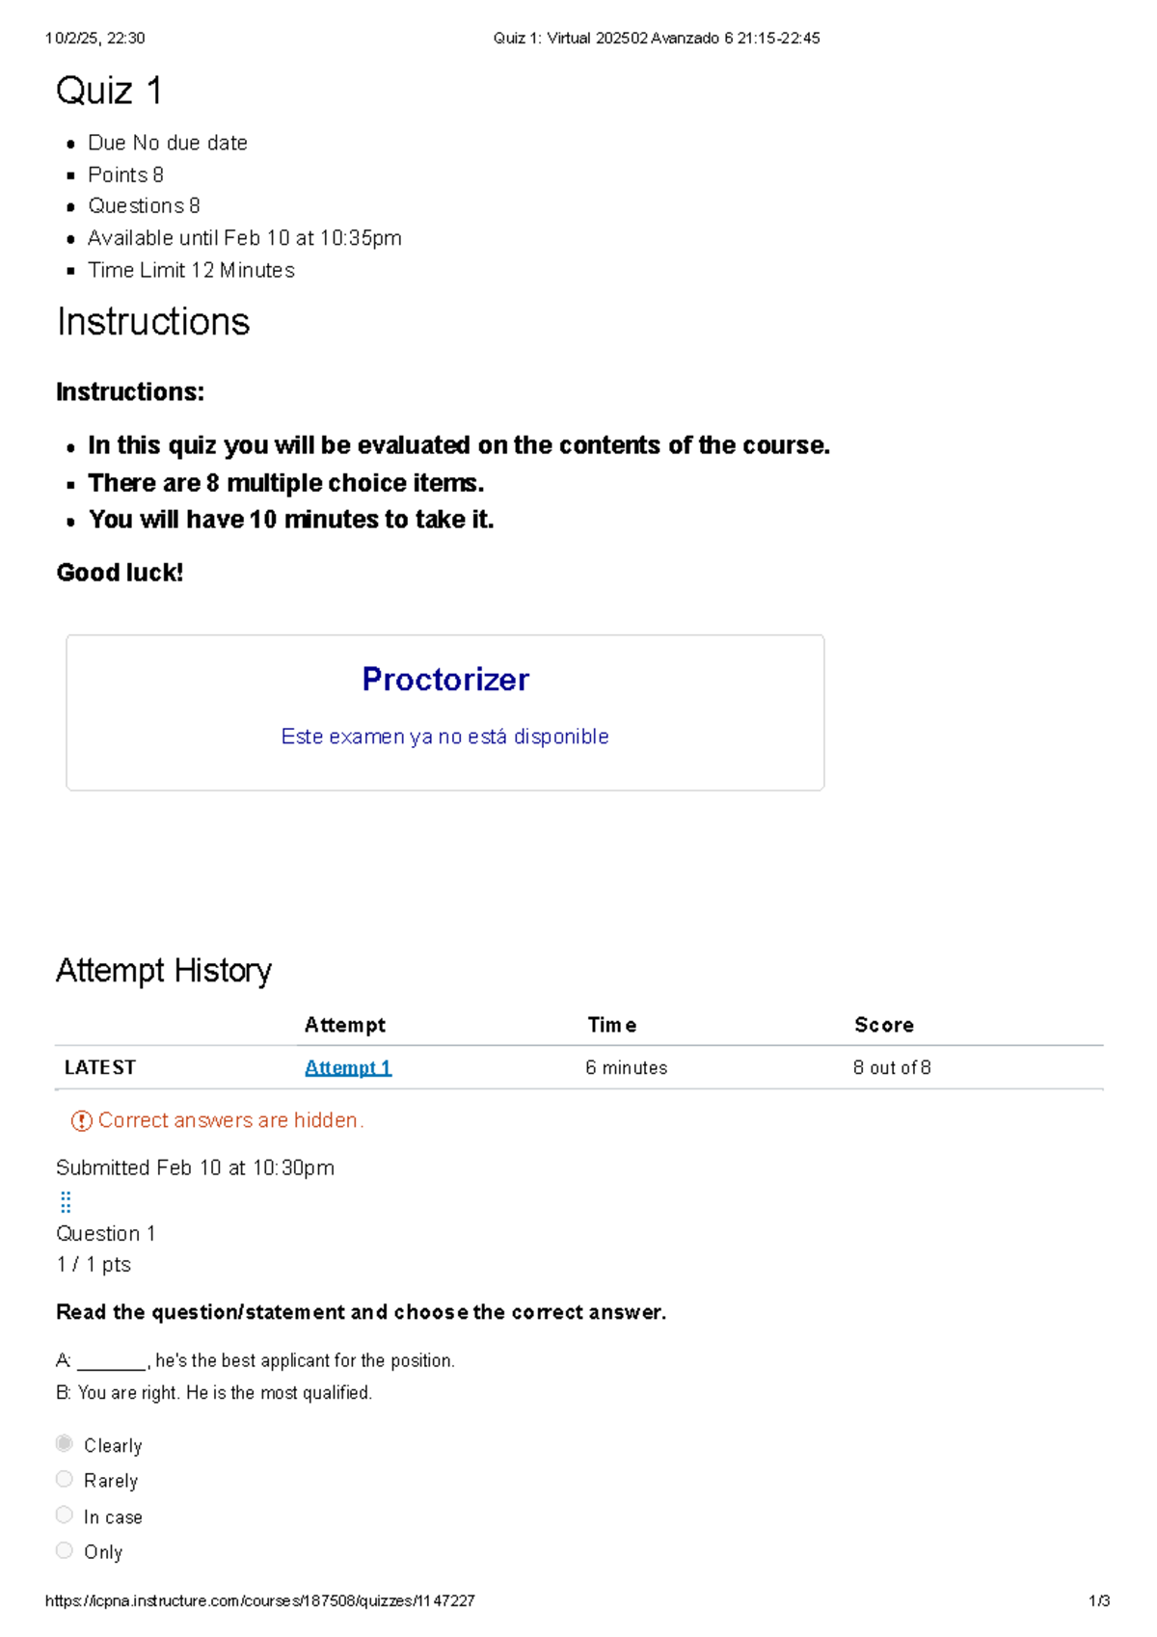Select the Rarely radio option
This screenshot has width=1157, height=1637.
click(x=65, y=1479)
